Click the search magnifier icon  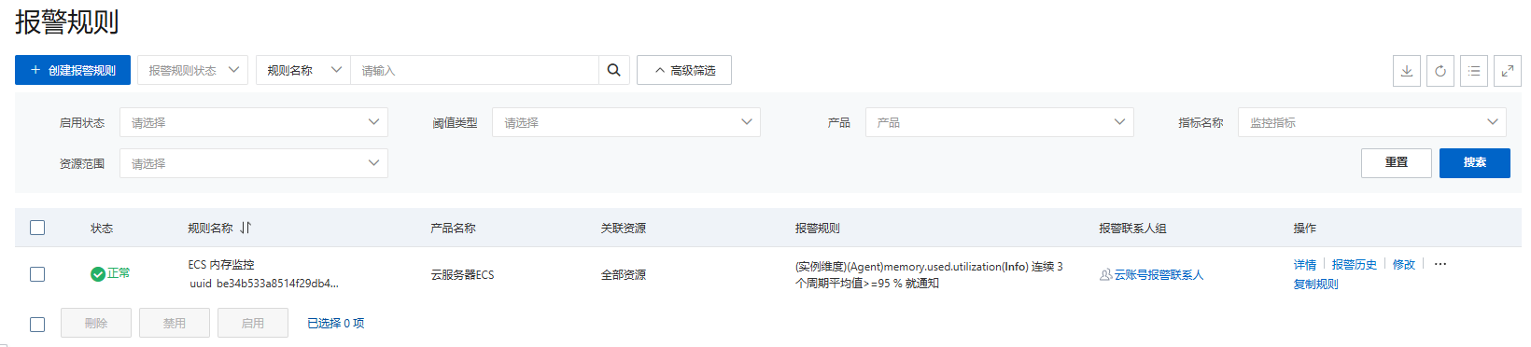tap(613, 70)
